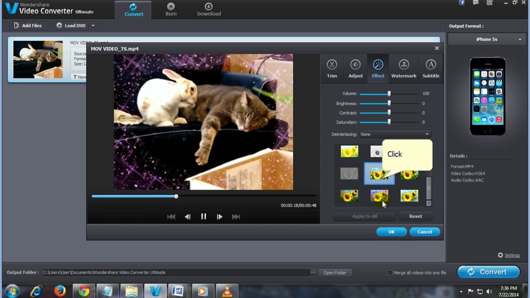Select the gray emboss effect thumbnail

(349, 173)
